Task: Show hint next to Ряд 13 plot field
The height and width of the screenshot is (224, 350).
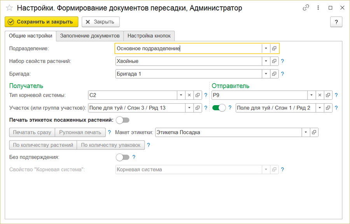Action: (x=206, y=108)
